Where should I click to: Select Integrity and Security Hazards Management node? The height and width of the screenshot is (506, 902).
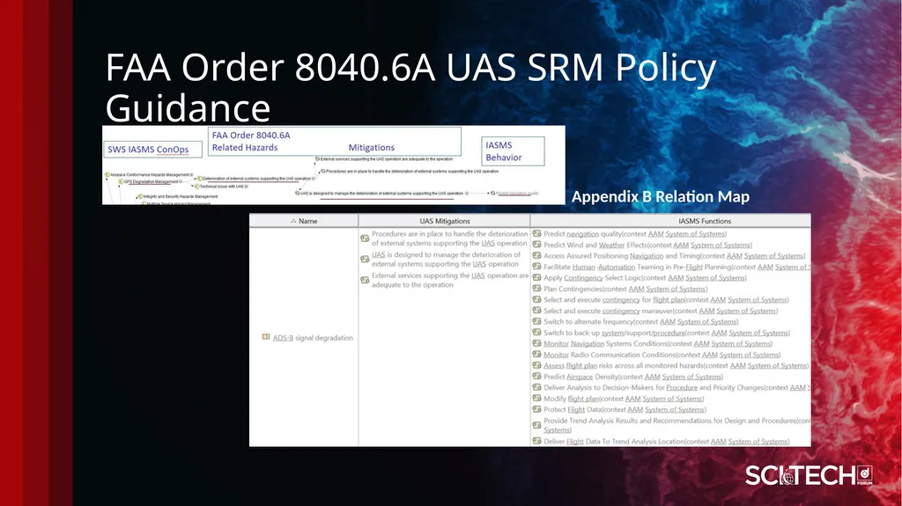point(180,196)
